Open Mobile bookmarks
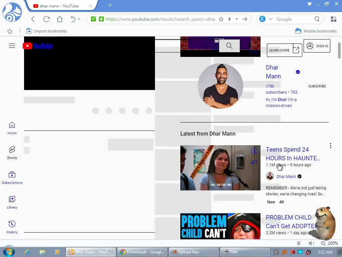Screen dimensions: 342x257 coord(316,31)
